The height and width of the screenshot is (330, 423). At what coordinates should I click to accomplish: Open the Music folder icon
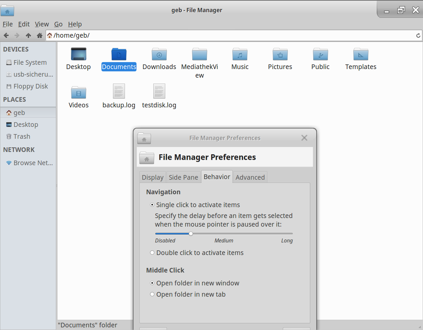point(240,55)
